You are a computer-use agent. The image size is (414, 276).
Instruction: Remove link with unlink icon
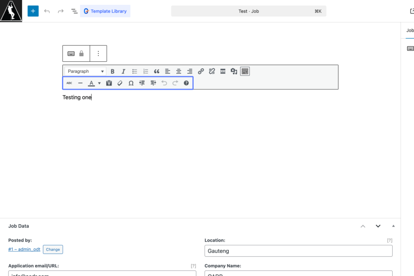212,71
